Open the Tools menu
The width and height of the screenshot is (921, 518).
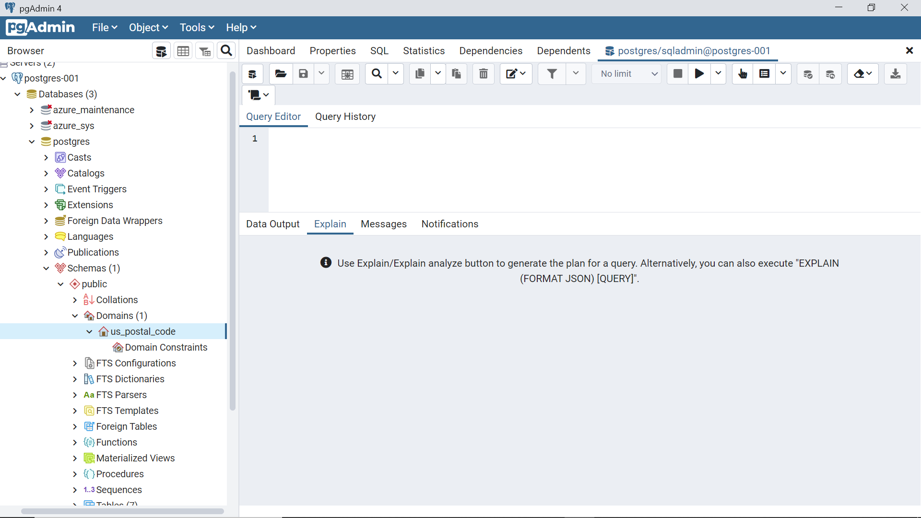click(x=197, y=28)
